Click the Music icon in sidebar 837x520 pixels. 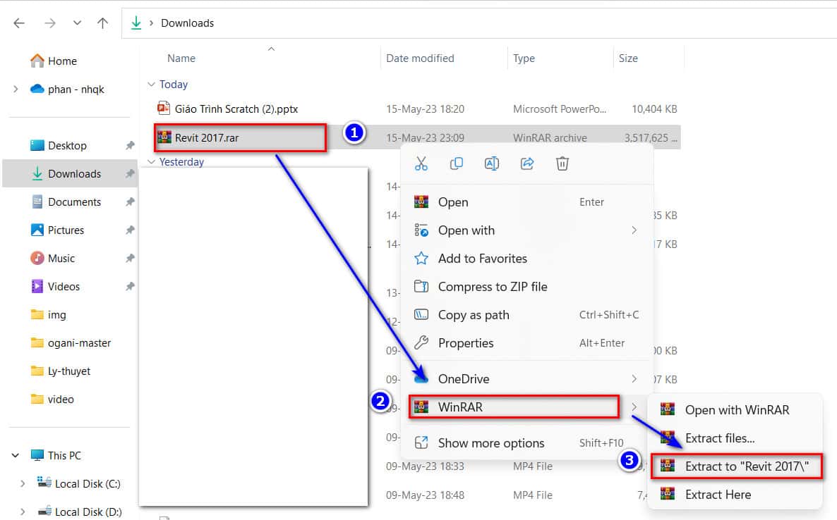[x=37, y=259]
